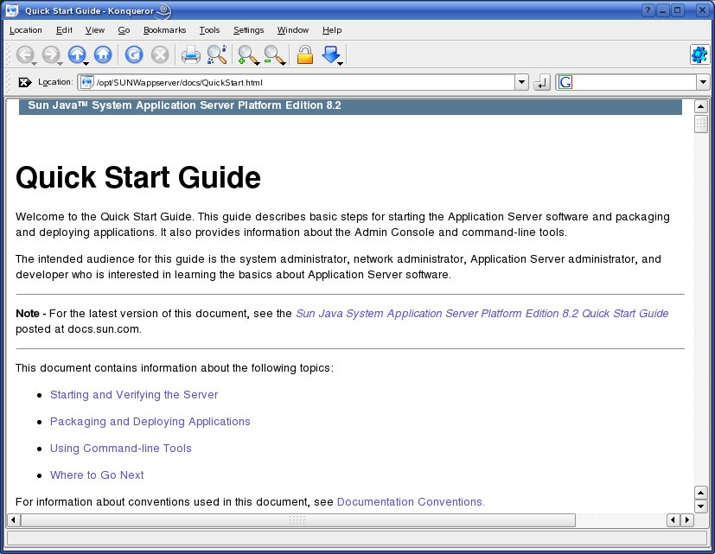This screenshot has height=554, width=715.
Task: Open the Documentation Conventions link
Action: click(x=411, y=501)
